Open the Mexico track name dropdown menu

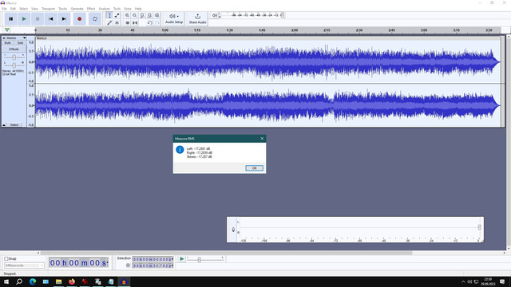click(17, 38)
